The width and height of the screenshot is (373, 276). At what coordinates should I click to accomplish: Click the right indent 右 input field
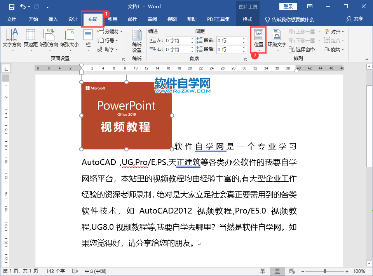point(178,49)
